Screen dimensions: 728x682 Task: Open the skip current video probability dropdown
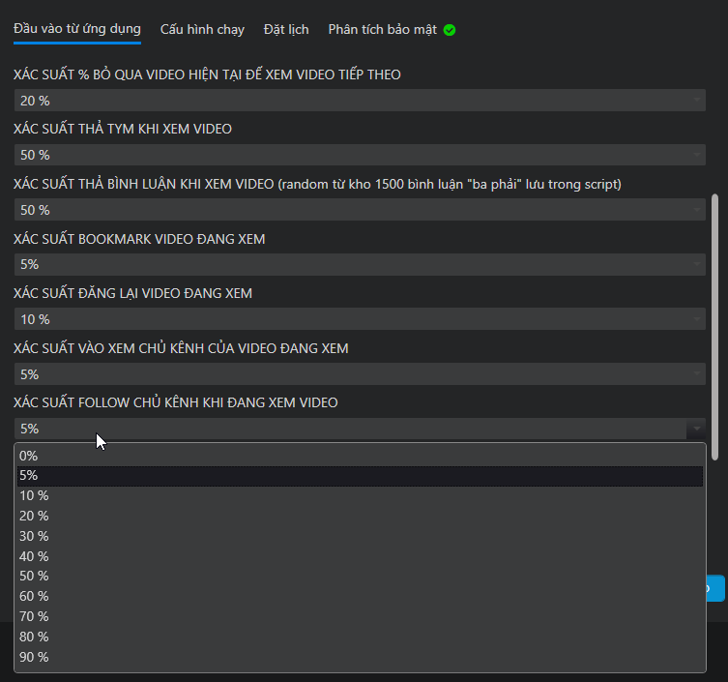tap(360, 101)
